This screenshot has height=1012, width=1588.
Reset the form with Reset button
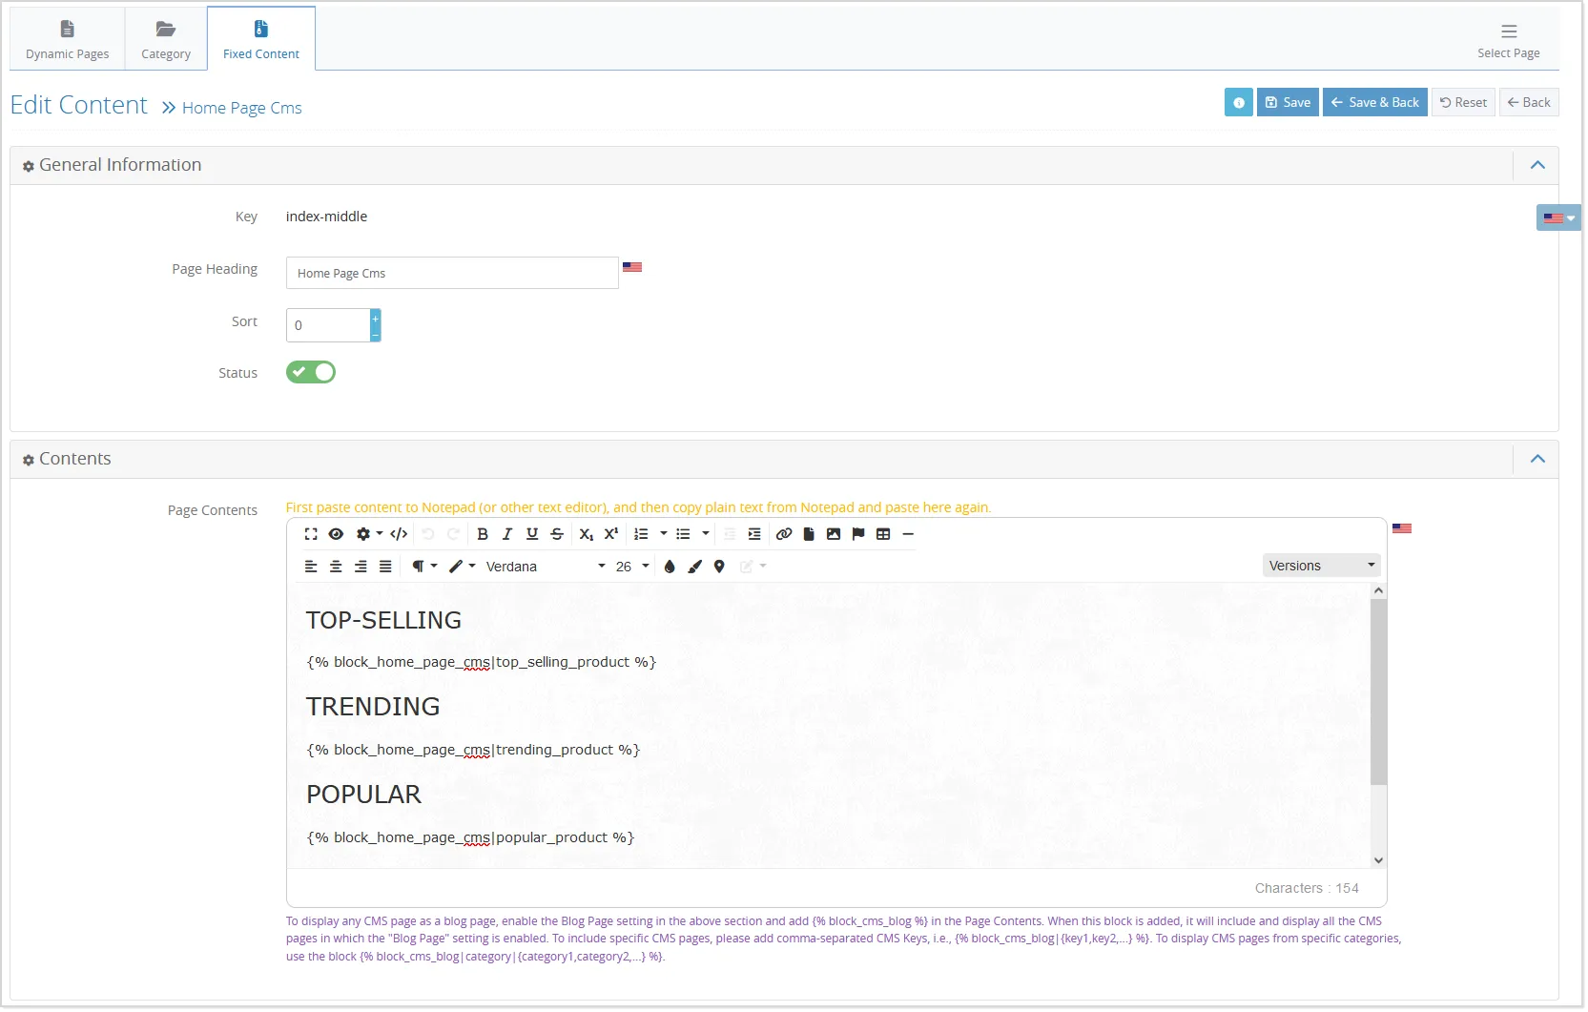[x=1463, y=103]
